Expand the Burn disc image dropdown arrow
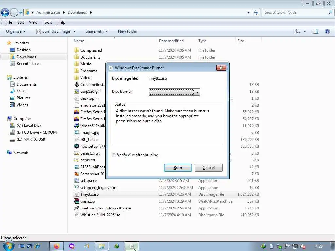 (x=74, y=31)
